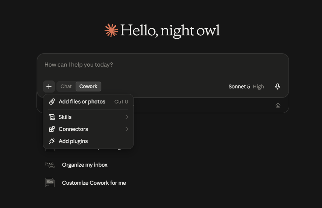Select the Cowork mode toggle
Viewport: 322px width, 208px height.
pos(88,87)
